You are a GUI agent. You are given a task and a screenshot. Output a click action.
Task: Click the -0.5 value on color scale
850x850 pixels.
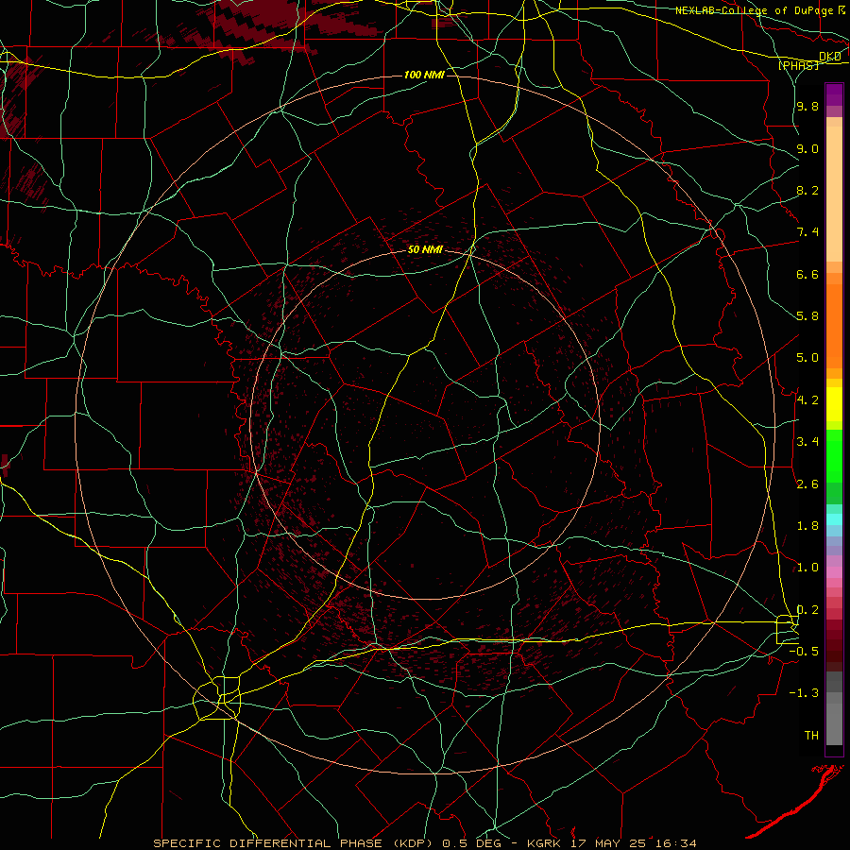(805, 652)
